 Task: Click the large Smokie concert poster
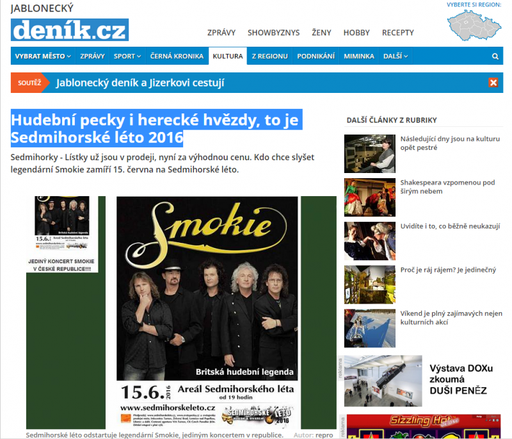207,313
